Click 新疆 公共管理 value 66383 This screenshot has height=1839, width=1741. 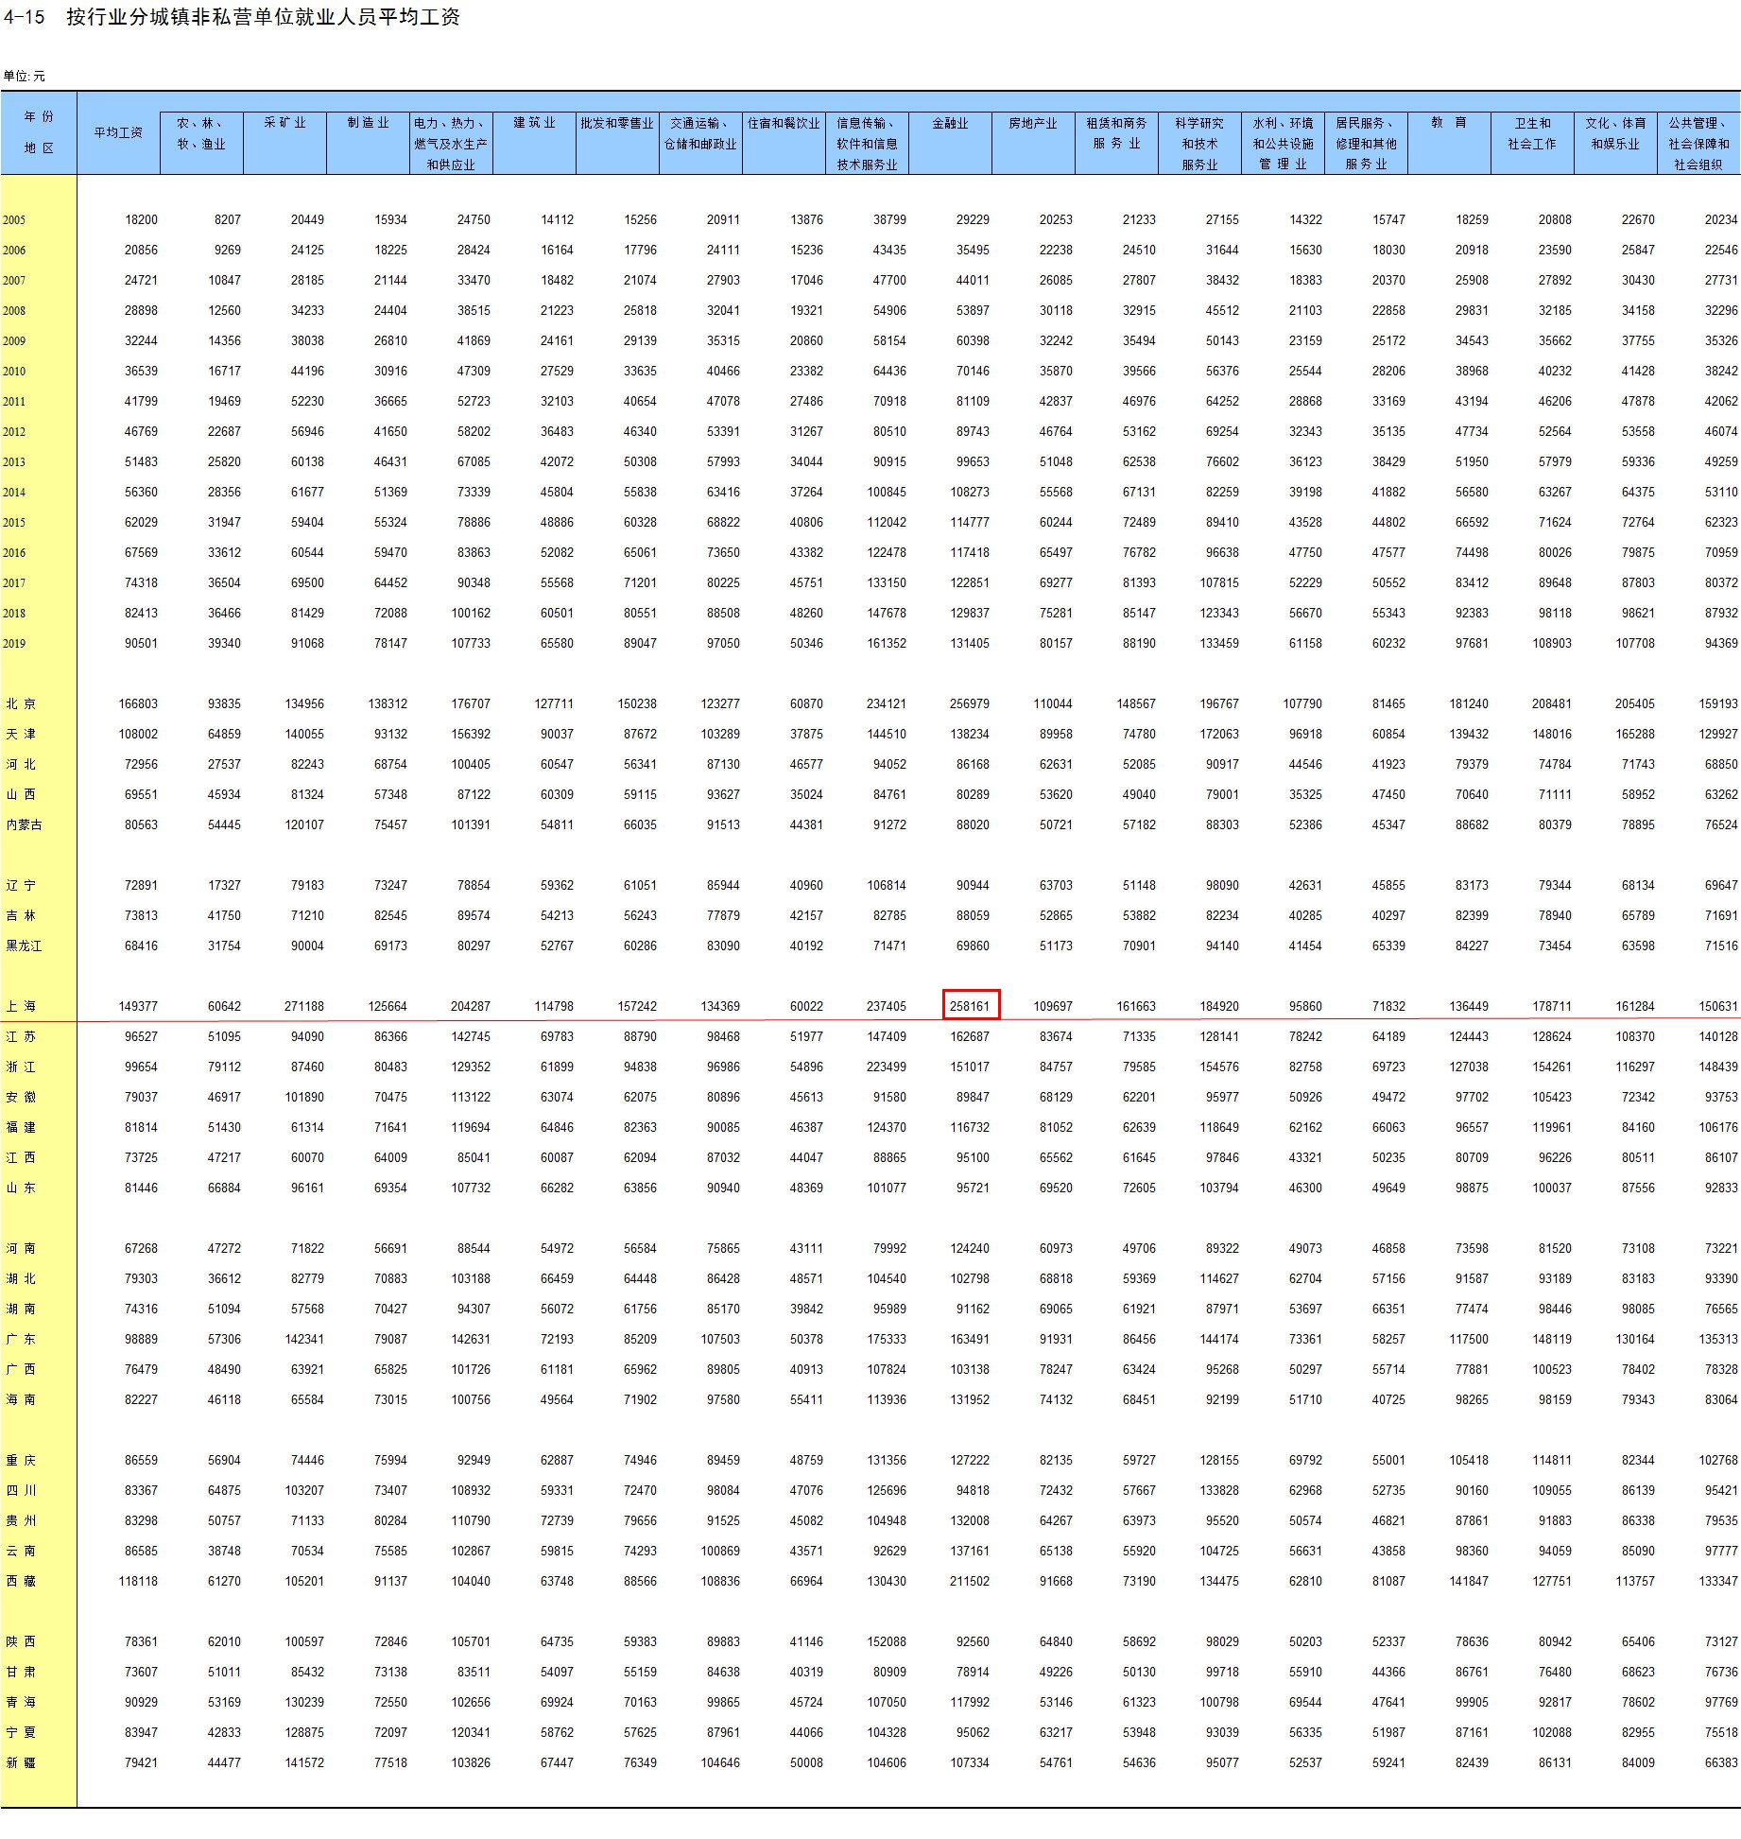pos(1721,1763)
